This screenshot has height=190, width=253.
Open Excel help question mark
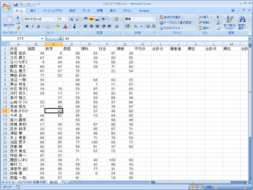tap(233, 10)
